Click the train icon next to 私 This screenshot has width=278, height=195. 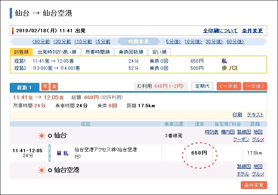(x=59, y=153)
